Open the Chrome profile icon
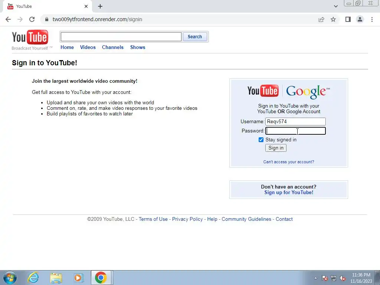Screen dimensions: 380x285 (360, 19)
